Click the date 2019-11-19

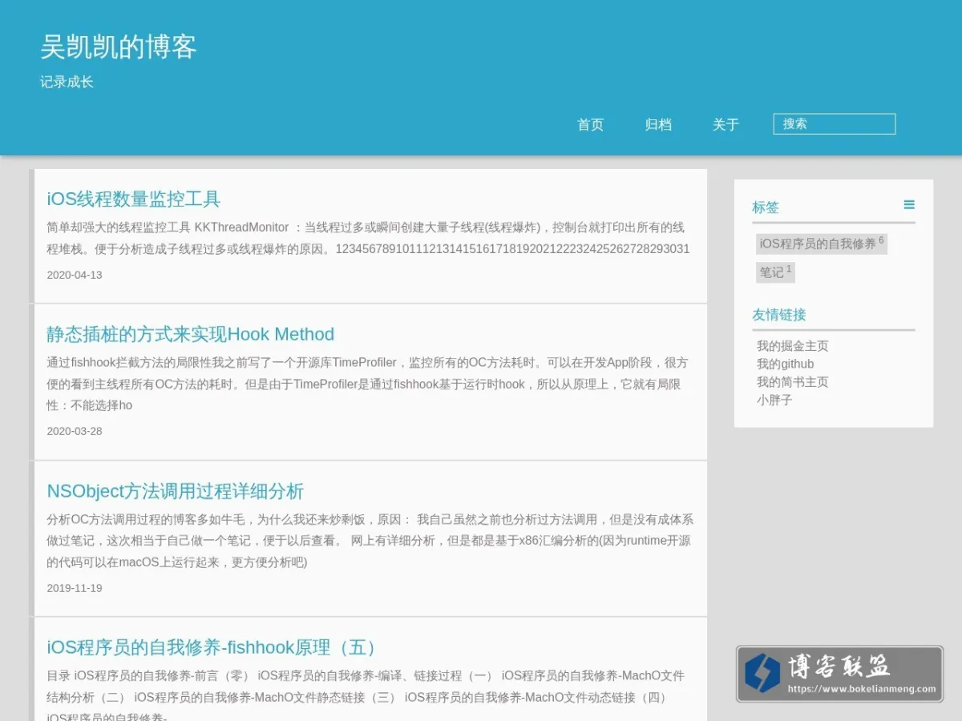tap(75, 588)
